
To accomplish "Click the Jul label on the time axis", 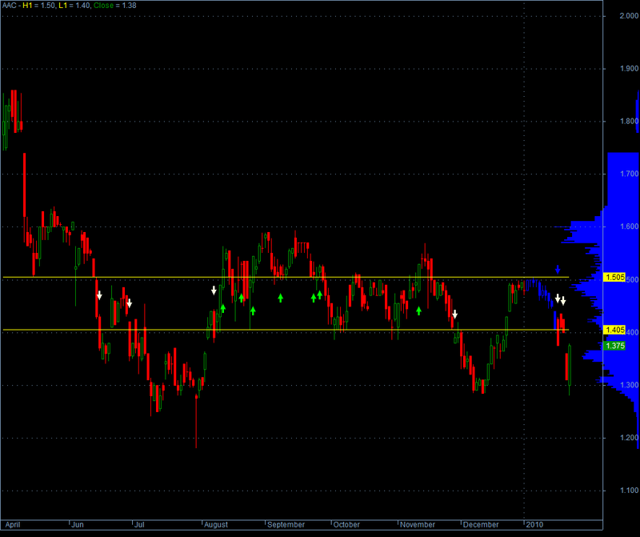I will tap(139, 525).
